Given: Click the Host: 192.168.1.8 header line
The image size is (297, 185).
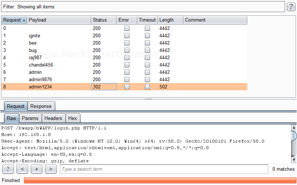Looking at the screenshot, I should click(x=26, y=135).
